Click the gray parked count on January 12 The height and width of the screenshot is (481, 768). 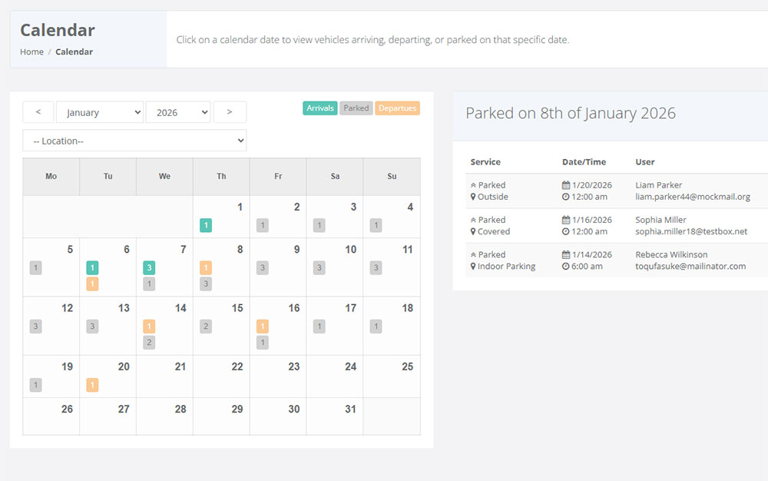35,326
